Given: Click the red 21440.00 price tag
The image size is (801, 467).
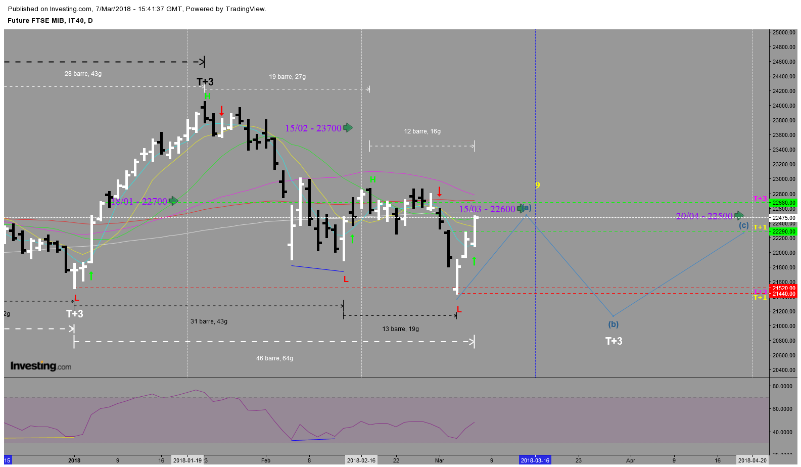Looking at the screenshot, I should pos(783,294).
